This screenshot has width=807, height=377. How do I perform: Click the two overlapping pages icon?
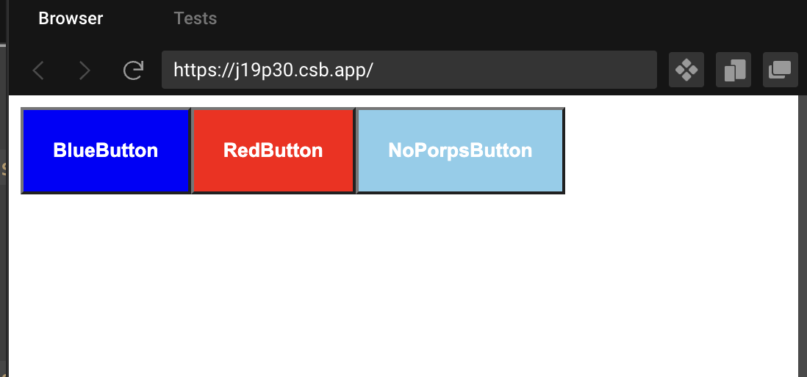[734, 70]
